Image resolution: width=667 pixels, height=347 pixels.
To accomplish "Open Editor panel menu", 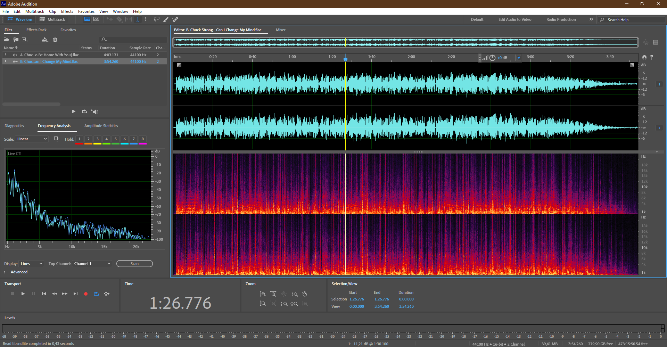I will tap(267, 30).
